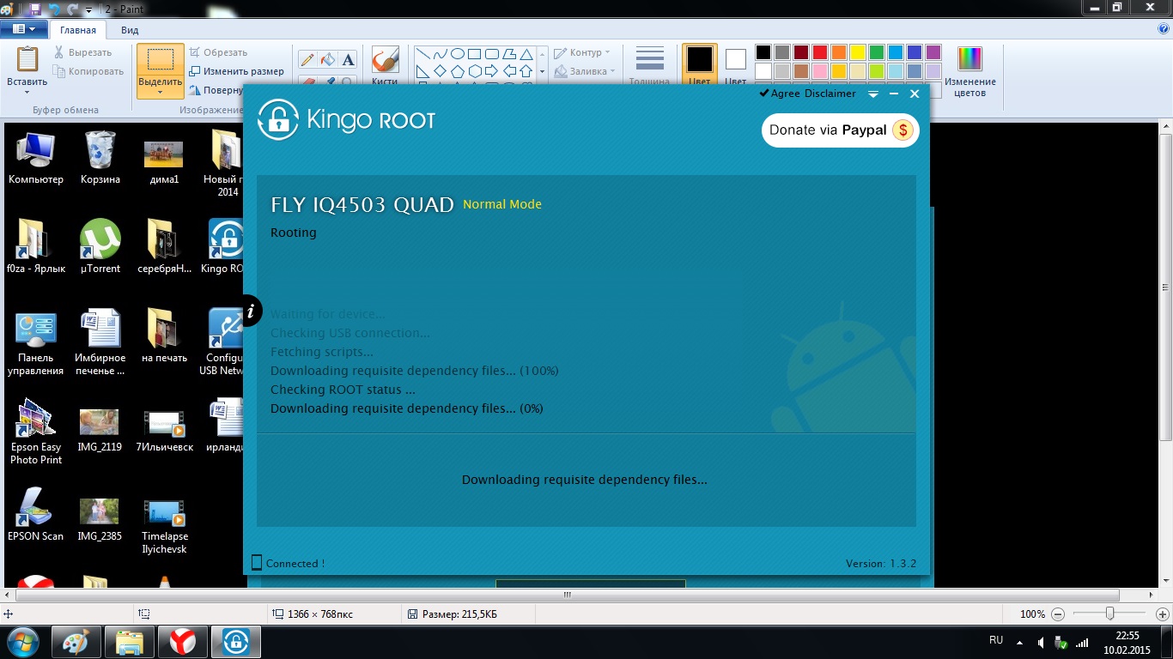Select the Text tool (letter A)
This screenshot has height=659, width=1173.
coord(348,59)
